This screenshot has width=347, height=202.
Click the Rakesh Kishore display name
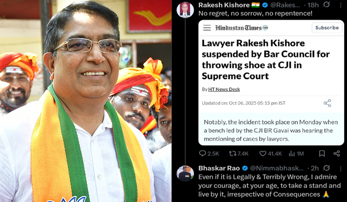tap(224, 5)
